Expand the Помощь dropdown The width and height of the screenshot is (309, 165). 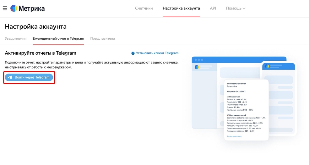click(236, 8)
